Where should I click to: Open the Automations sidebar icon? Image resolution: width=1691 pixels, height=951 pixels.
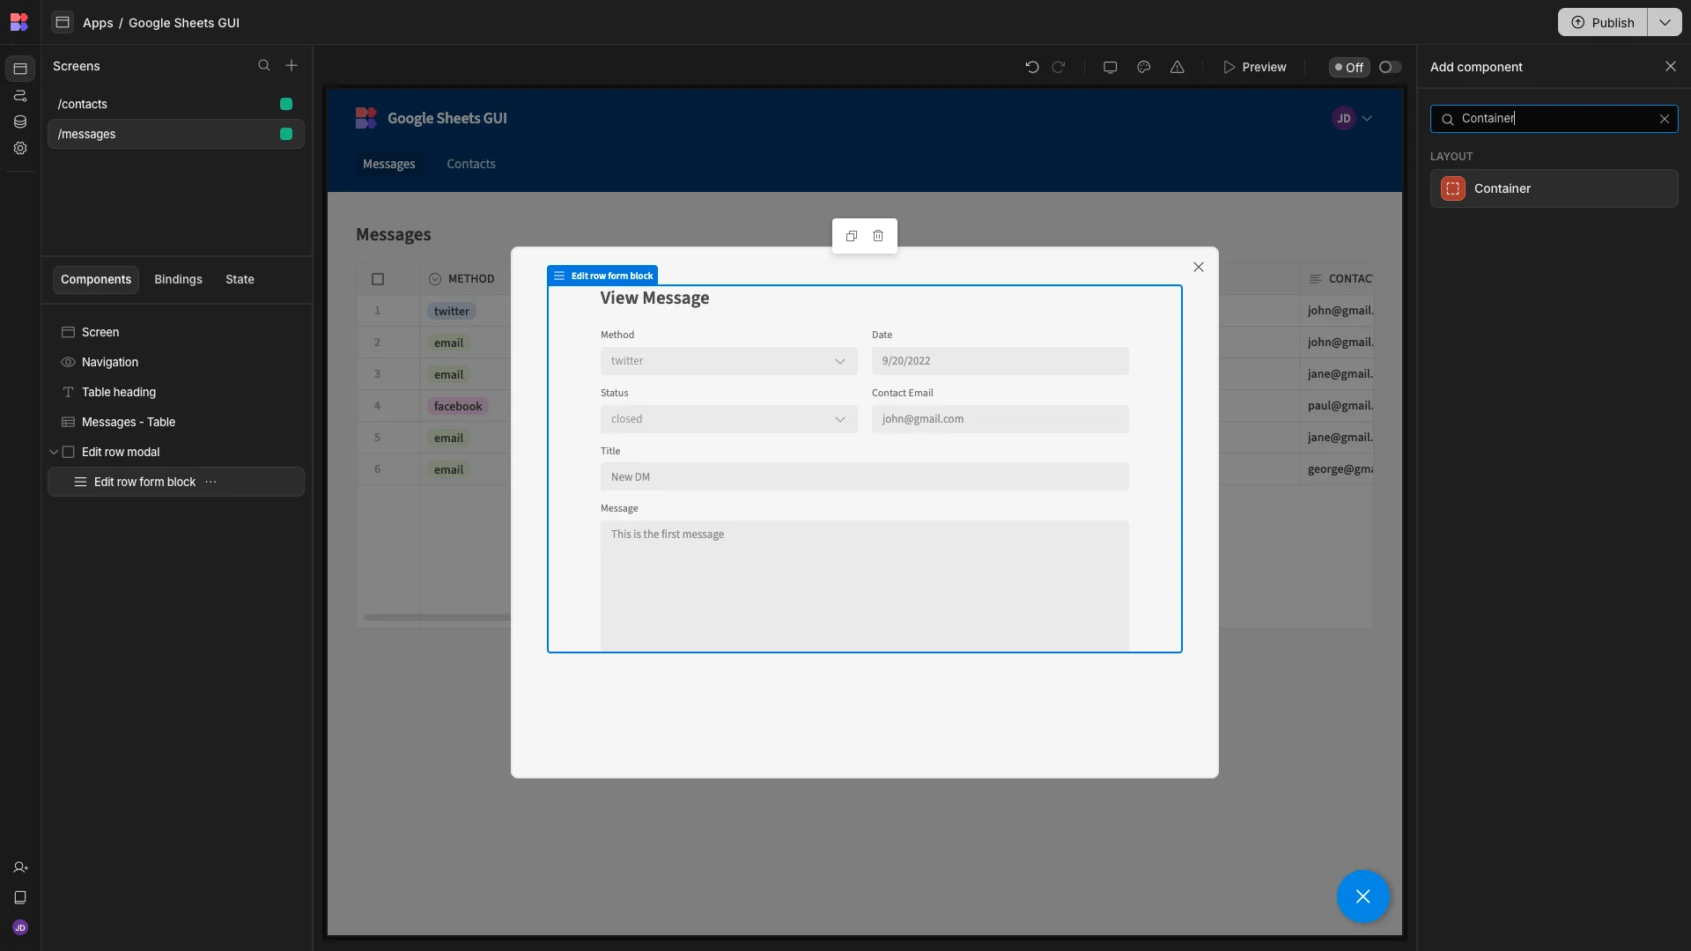click(20, 95)
